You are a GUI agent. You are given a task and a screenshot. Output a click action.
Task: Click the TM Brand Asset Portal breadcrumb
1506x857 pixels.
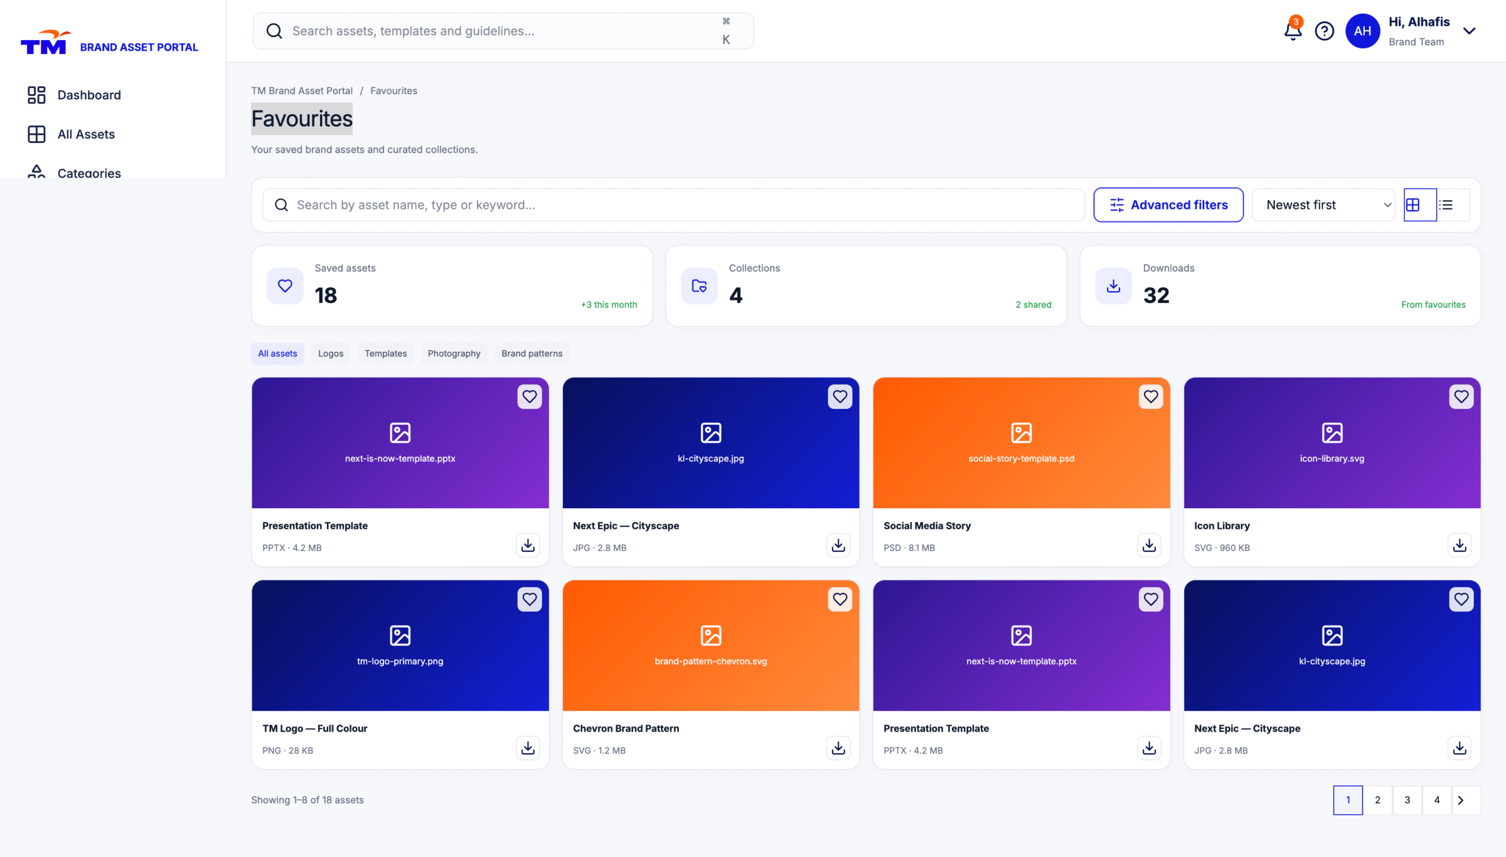pos(302,91)
